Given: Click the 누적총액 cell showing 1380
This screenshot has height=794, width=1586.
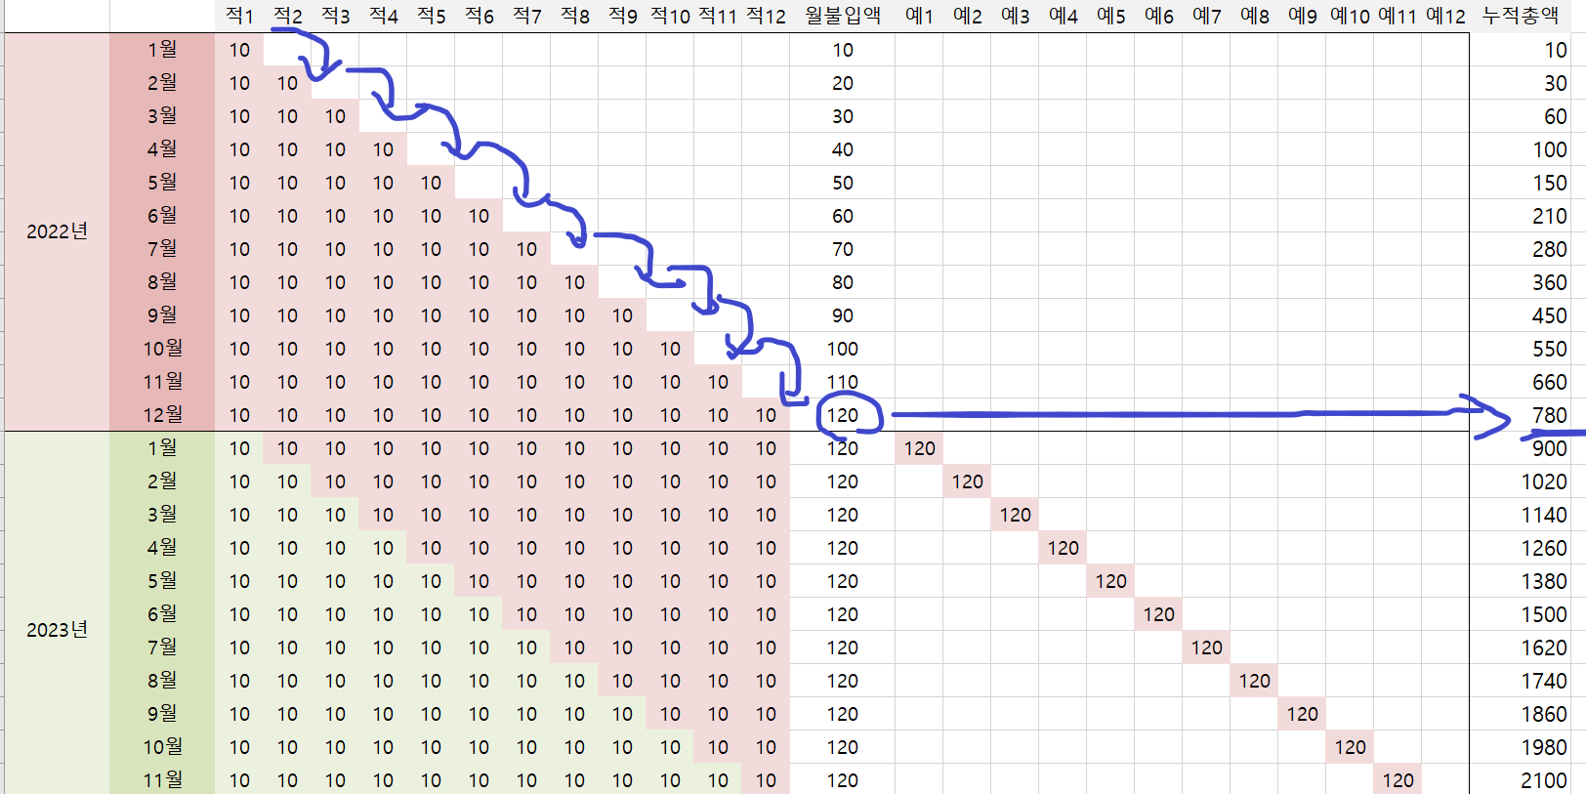Looking at the screenshot, I should [x=1521, y=581].
